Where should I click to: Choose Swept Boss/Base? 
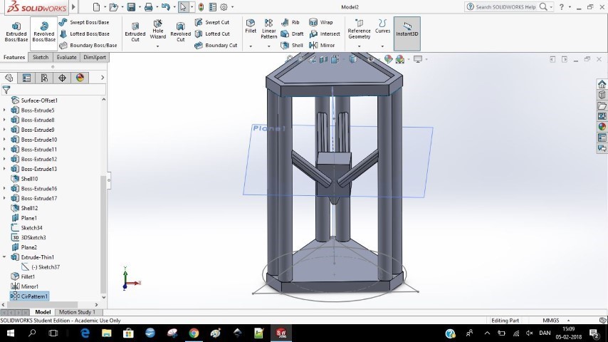coord(84,23)
